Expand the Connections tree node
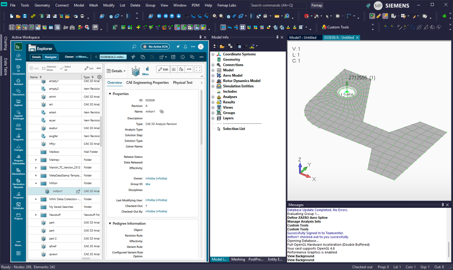The image size is (453, 270). pyautogui.click(x=213, y=65)
